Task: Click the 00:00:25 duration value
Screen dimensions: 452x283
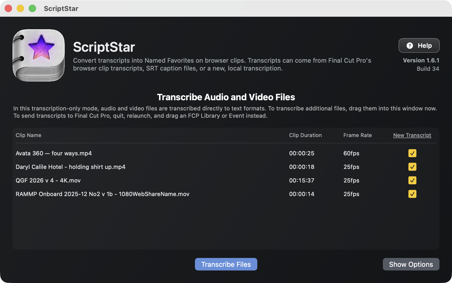Action: (302, 153)
